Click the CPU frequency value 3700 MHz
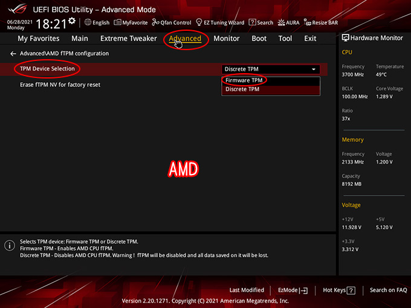The width and height of the screenshot is (411, 308). [x=352, y=75]
